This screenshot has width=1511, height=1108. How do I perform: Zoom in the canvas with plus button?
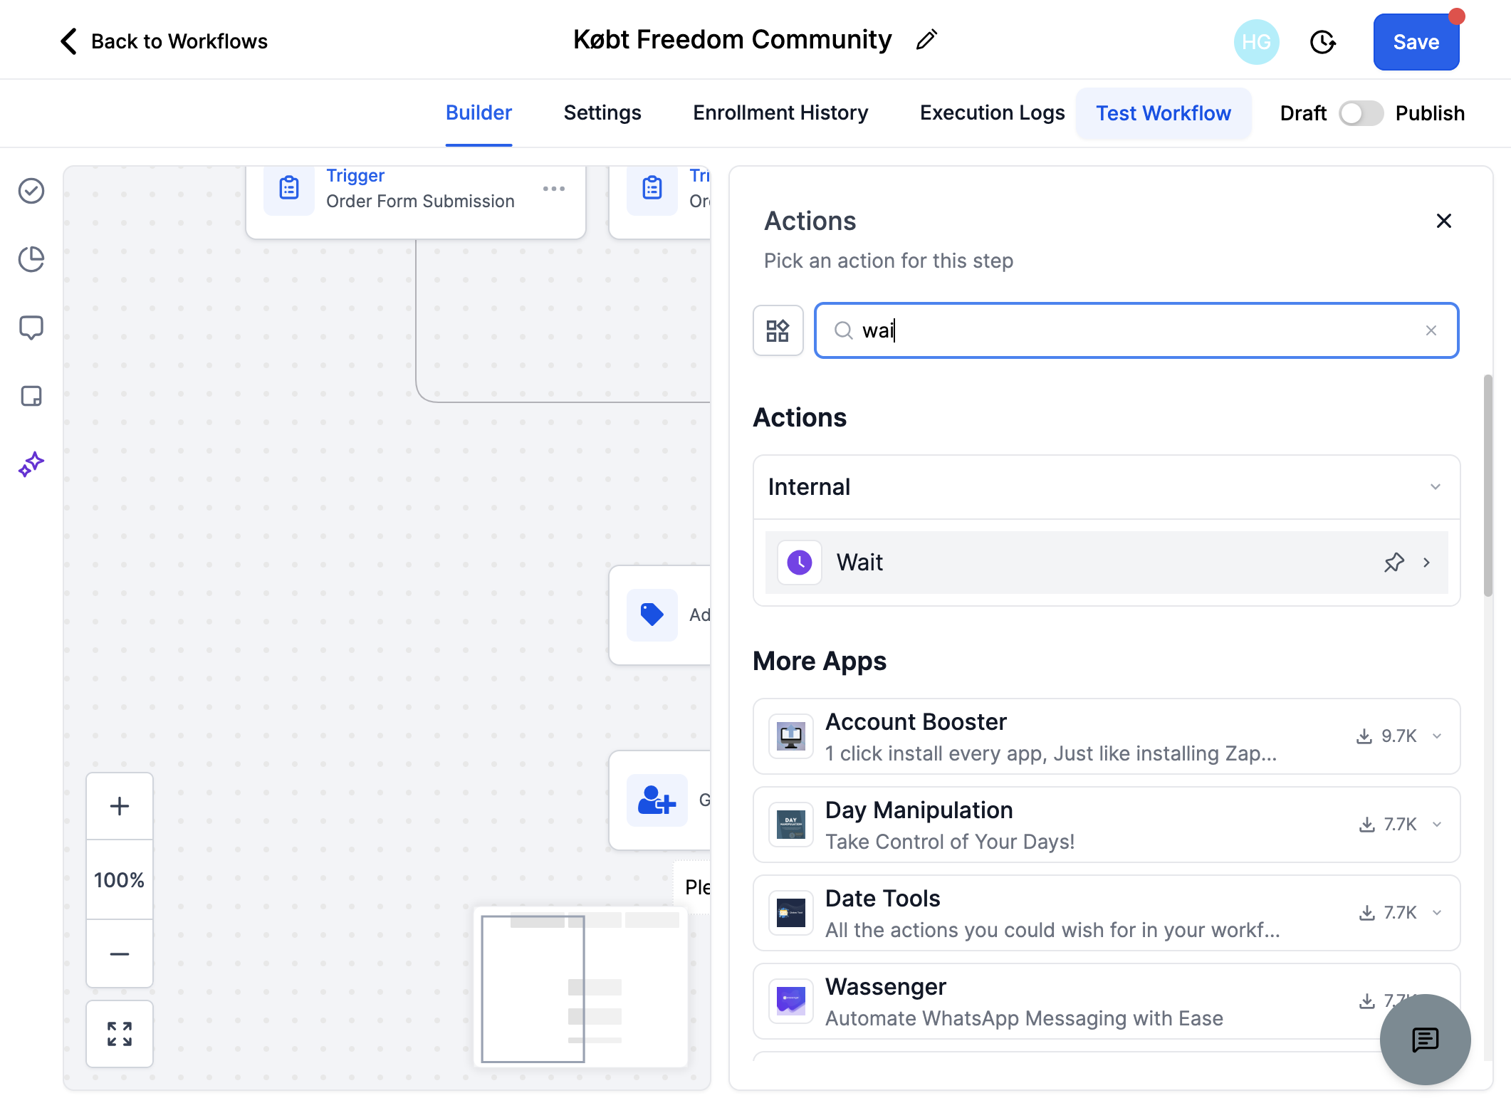(120, 806)
